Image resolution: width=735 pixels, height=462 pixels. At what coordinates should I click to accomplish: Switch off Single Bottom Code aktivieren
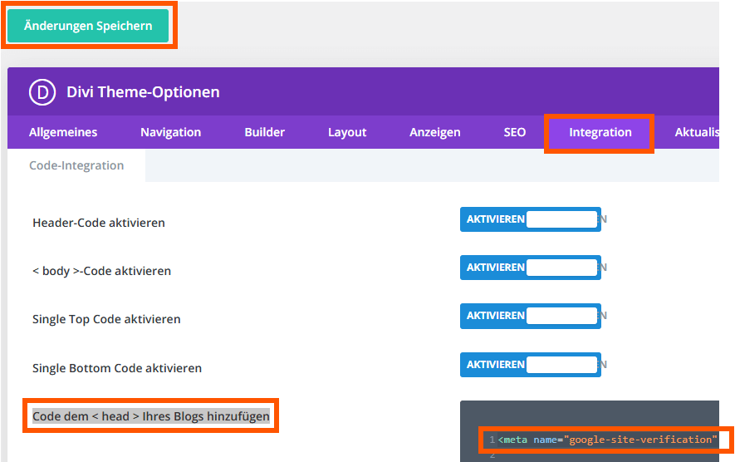(x=530, y=364)
